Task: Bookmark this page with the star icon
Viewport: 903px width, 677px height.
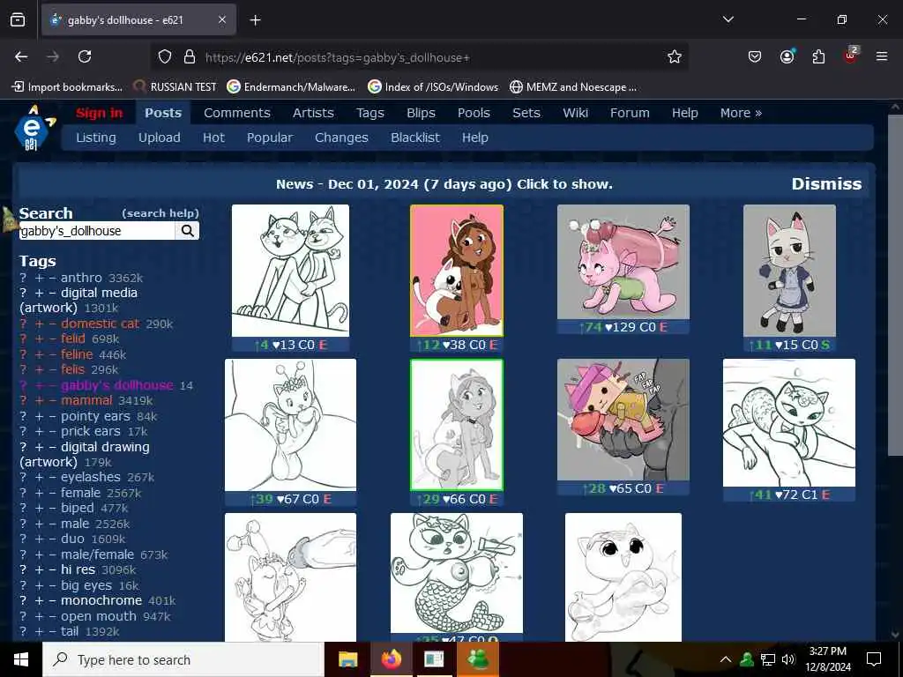Action: (675, 56)
